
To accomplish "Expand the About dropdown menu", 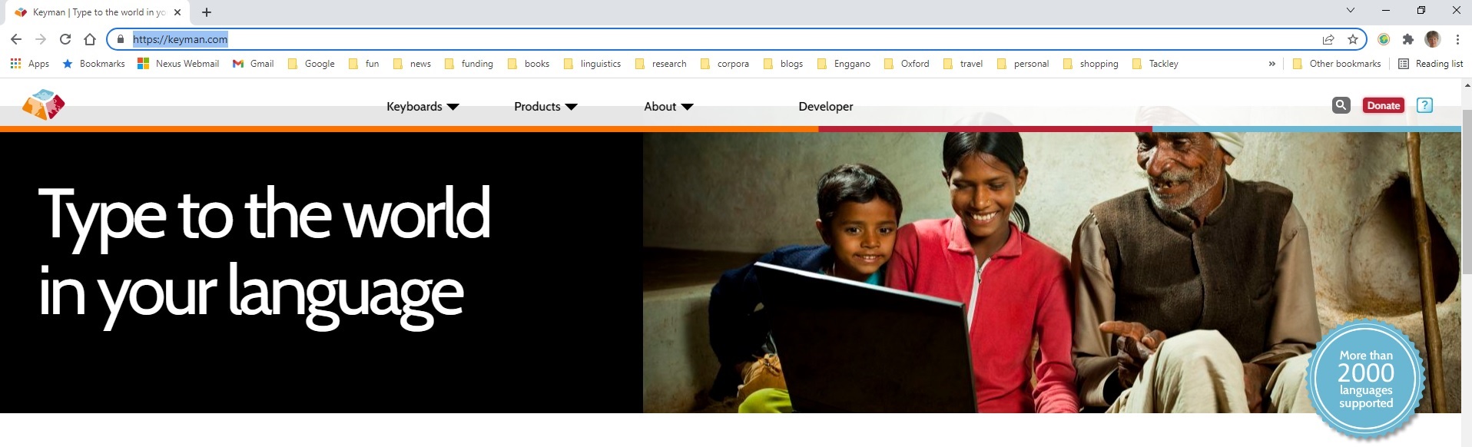I will click(668, 107).
